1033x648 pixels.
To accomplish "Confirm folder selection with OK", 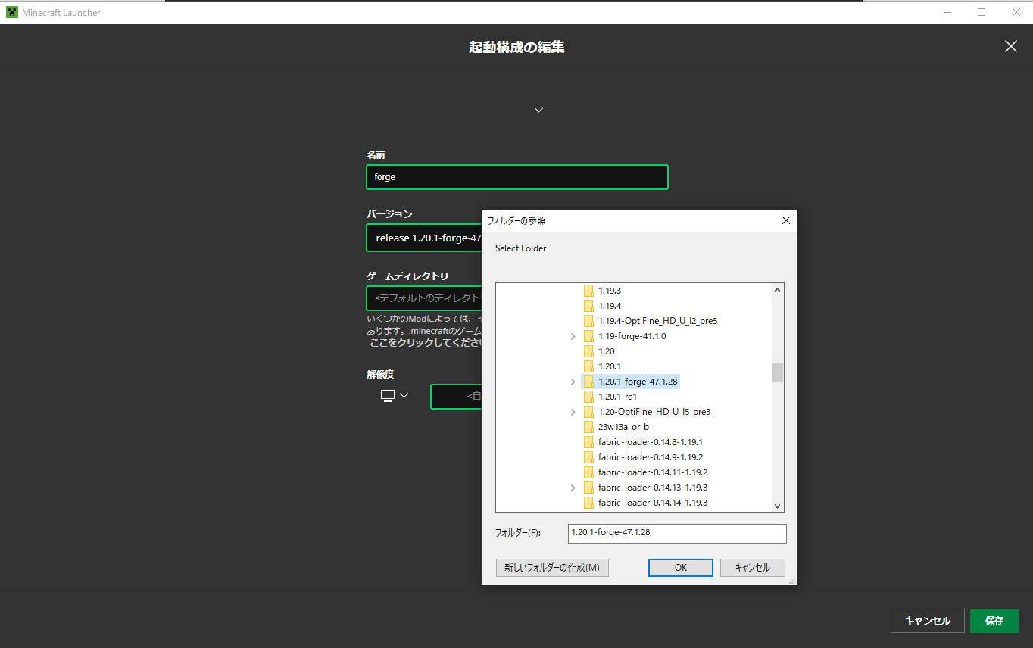I will (679, 567).
